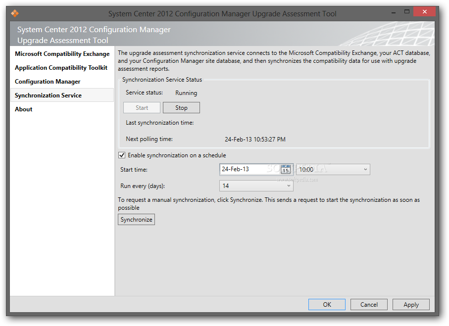The width and height of the screenshot is (449, 326).
Task: Click the Next polling time label
Action: click(x=149, y=139)
